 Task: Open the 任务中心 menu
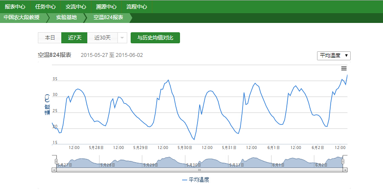(x=46, y=7)
